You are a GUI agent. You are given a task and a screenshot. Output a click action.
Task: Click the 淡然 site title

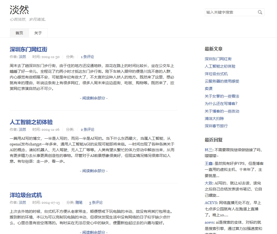coord(19,10)
